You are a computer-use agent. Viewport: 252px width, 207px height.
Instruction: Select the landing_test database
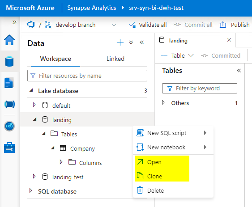point(68,177)
